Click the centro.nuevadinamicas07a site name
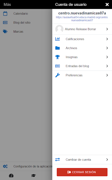Viewport: 112px width, 180px height. 82,13
